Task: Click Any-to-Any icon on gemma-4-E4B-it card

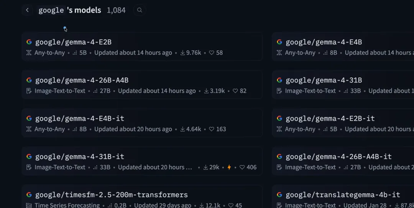Action: click(x=29, y=129)
